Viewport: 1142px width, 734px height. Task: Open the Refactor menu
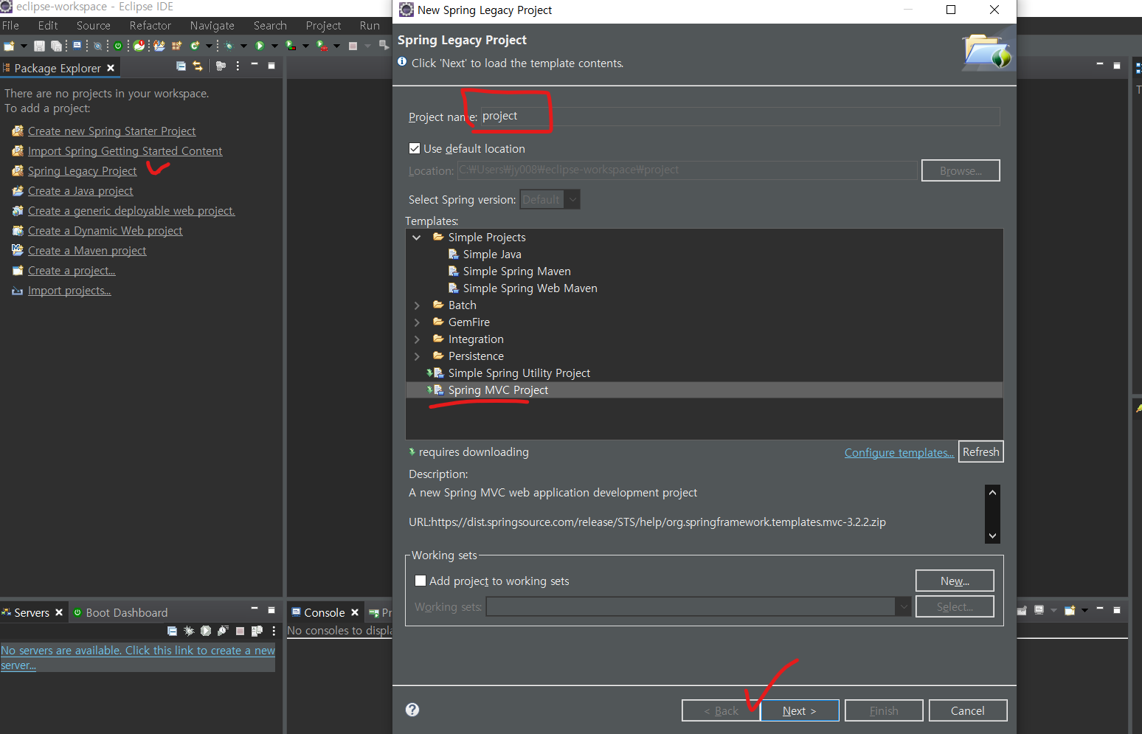pos(150,25)
